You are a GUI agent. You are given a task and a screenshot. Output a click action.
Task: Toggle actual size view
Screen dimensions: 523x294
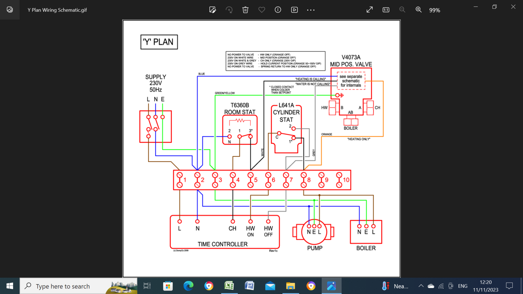tap(386, 10)
